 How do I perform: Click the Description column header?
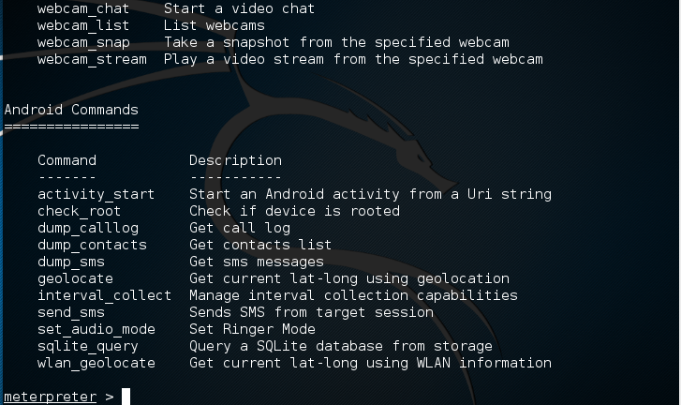(235, 160)
